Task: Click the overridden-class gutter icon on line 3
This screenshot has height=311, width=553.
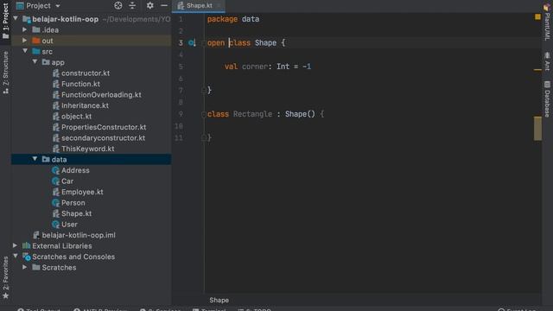Action: click(x=192, y=42)
